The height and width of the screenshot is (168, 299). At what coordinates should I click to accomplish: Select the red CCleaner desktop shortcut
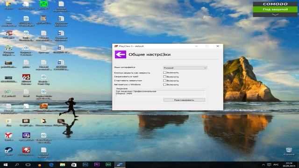pyautogui.click(x=8, y=35)
